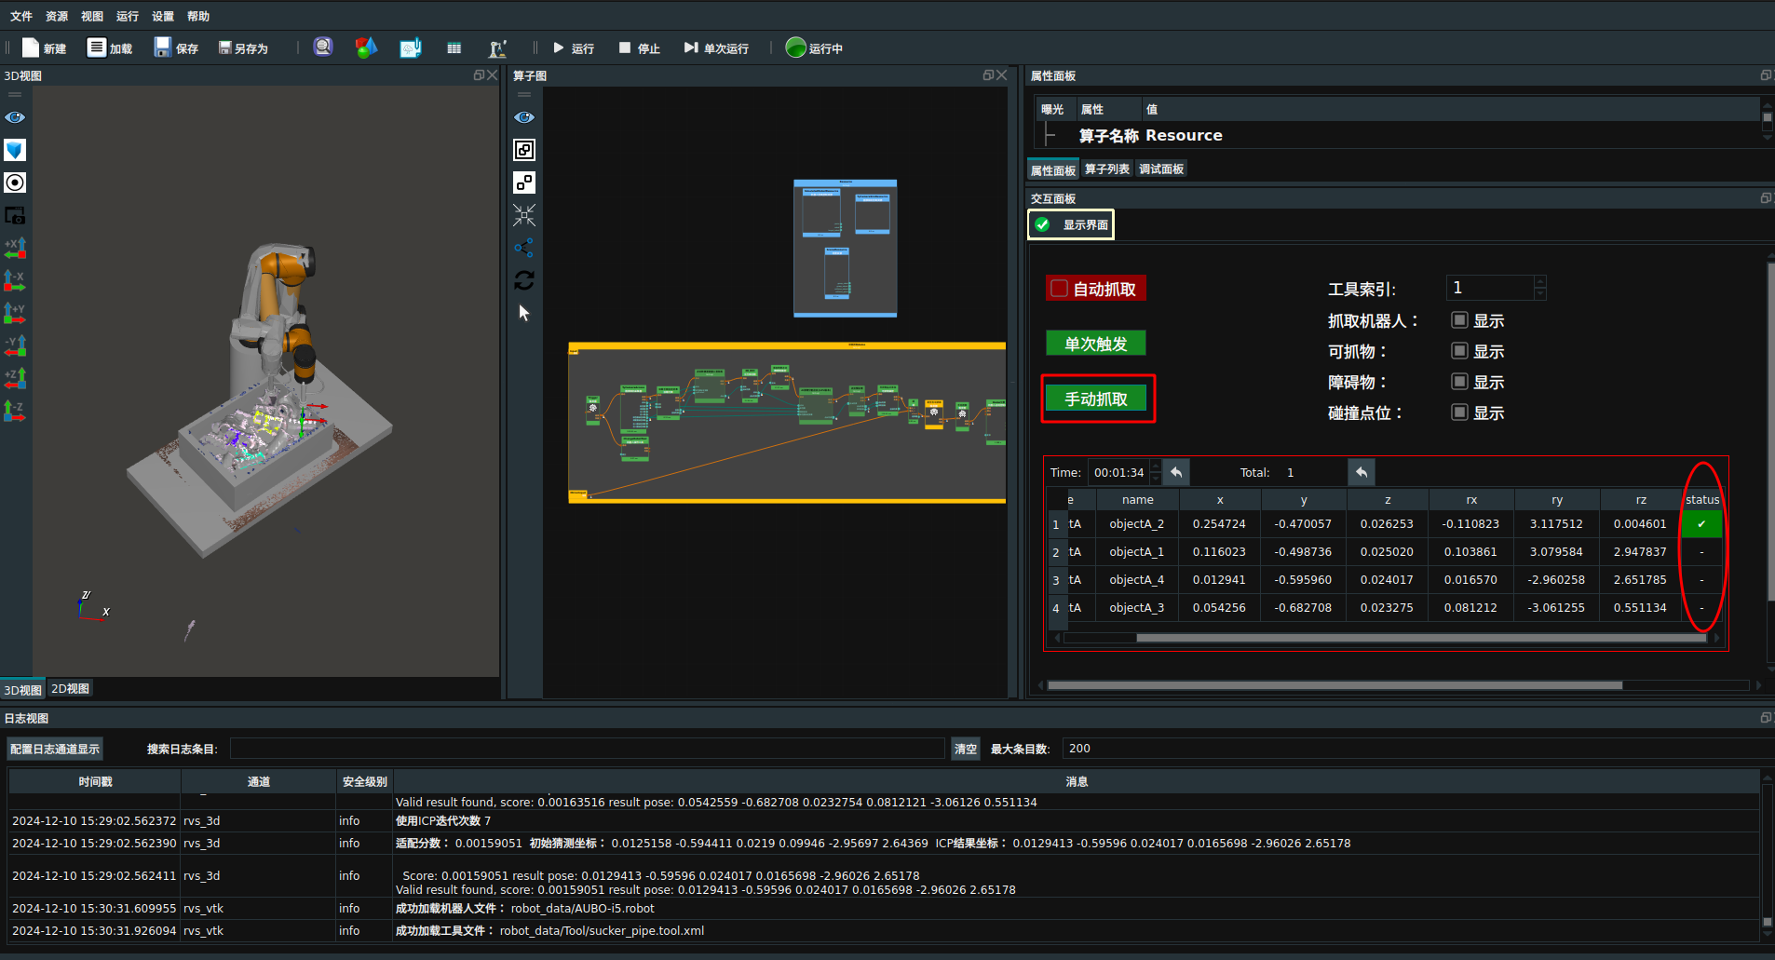The image size is (1775, 960).
Task: Click the 配置日志通道显示 button
Action: [55, 749]
